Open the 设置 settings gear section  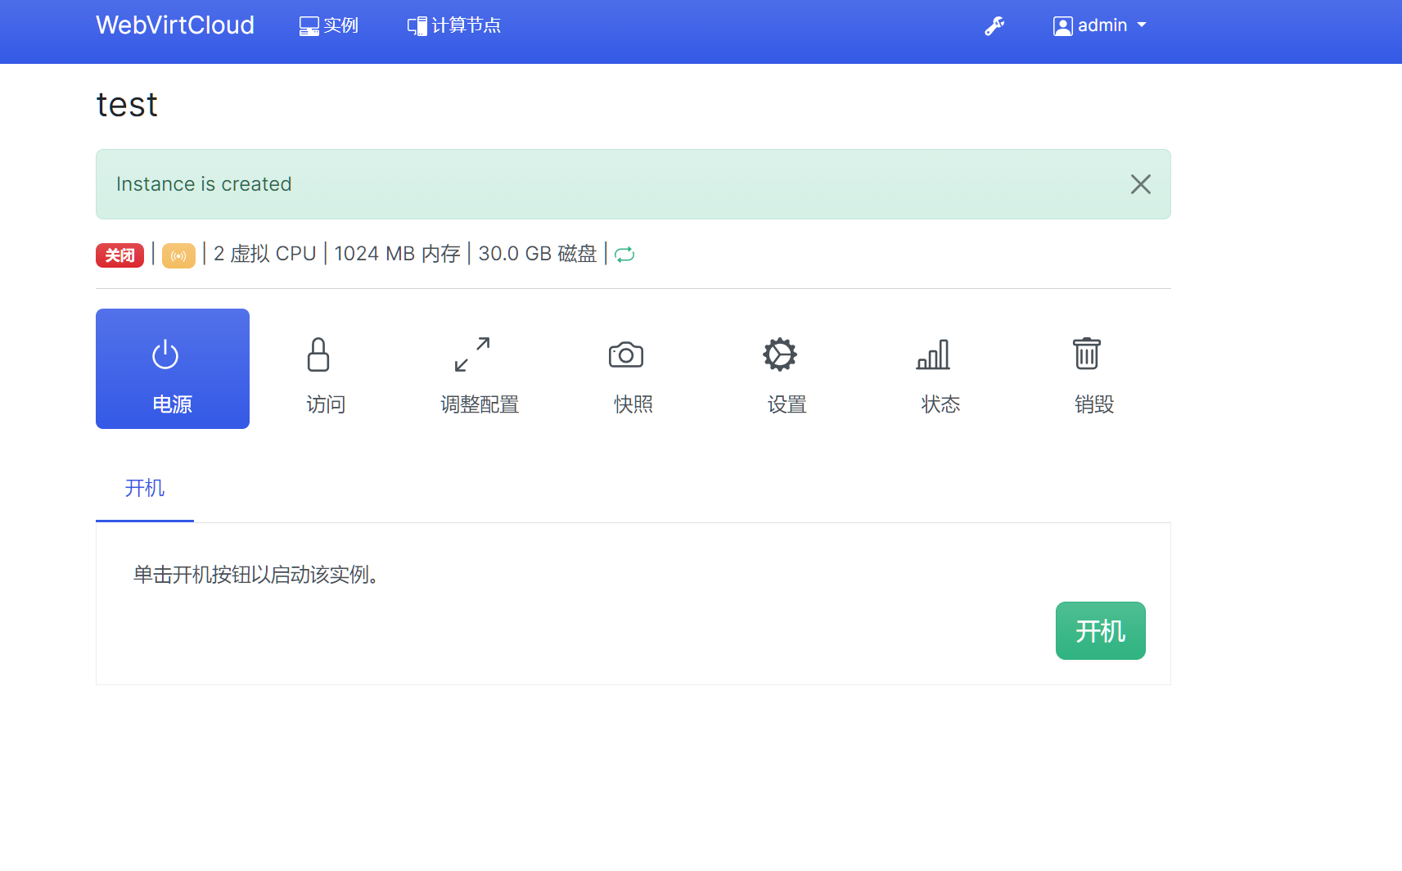(x=787, y=368)
